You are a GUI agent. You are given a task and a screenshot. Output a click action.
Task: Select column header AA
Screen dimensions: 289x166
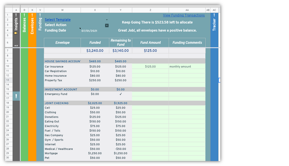(187, 10)
